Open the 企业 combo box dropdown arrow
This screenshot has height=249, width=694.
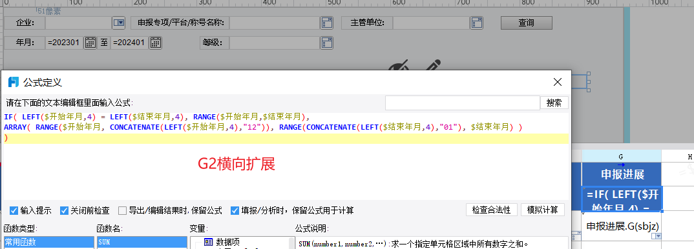(119, 23)
